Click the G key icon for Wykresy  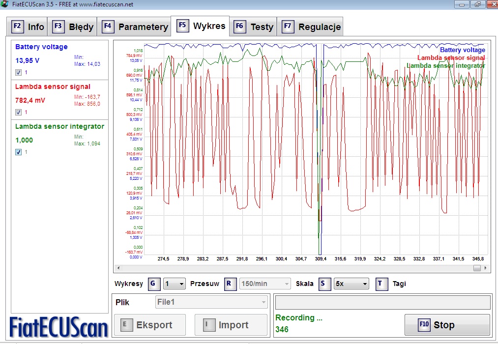[154, 284]
